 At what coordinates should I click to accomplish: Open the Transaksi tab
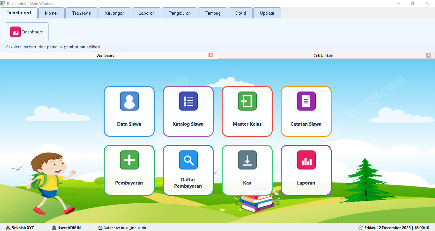point(81,13)
